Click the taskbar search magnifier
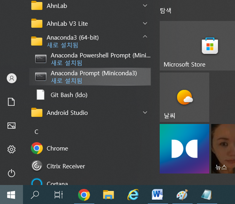 coord(35,195)
